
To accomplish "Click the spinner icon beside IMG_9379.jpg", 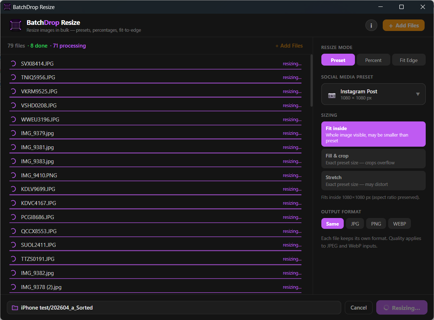I will [13, 133].
